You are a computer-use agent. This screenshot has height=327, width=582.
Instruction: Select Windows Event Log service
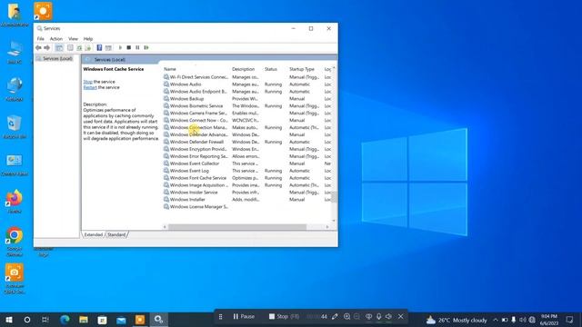(x=246, y=171)
